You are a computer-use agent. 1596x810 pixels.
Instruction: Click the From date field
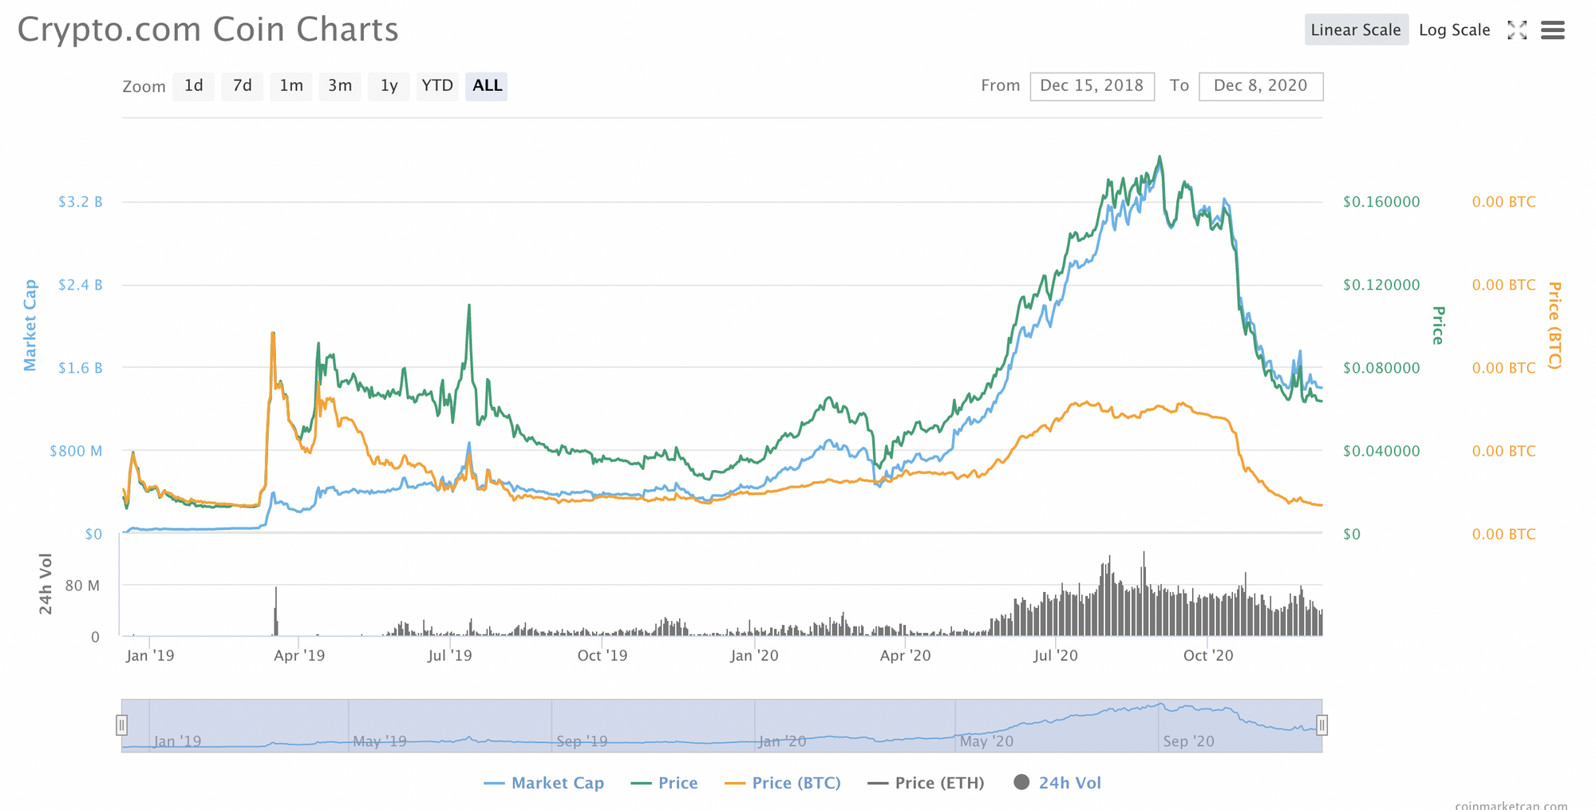tap(1092, 86)
